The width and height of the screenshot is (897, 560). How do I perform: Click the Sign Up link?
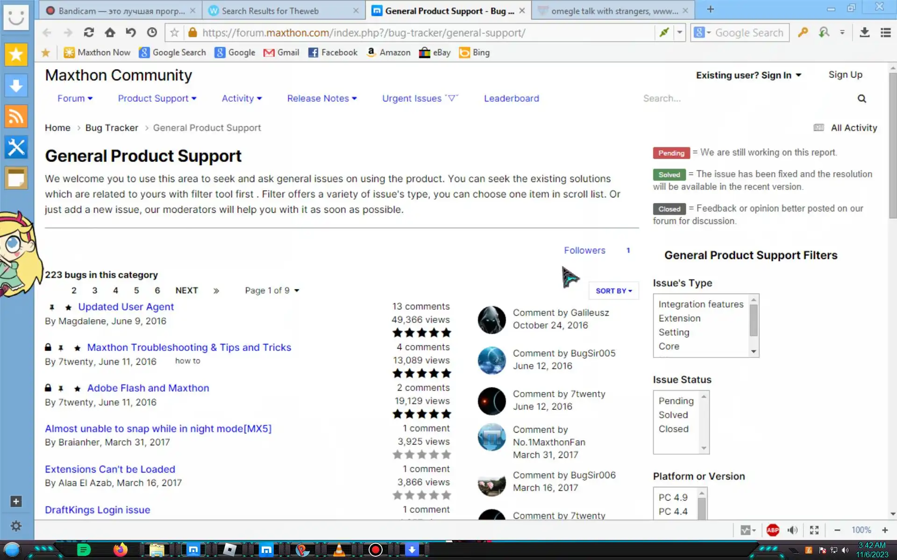pos(845,75)
